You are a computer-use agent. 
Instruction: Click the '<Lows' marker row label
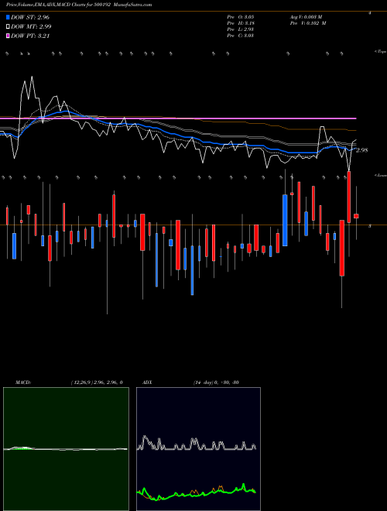[381, 175]
